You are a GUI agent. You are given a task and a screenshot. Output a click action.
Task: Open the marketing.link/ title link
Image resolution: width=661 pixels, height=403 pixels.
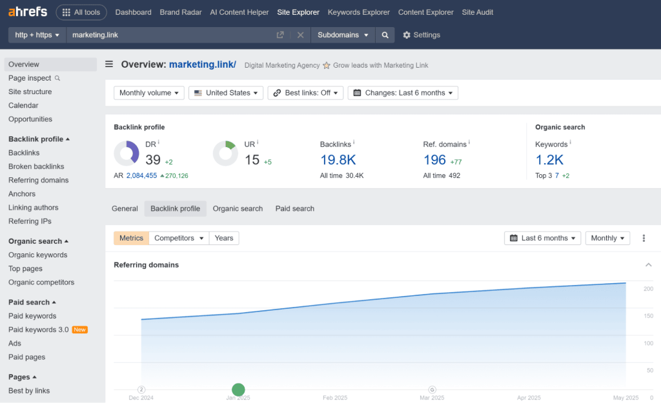(x=202, y=64)
